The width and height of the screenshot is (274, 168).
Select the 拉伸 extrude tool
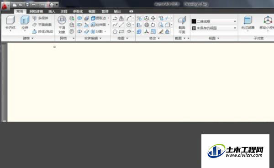click(x=25, y=22)
